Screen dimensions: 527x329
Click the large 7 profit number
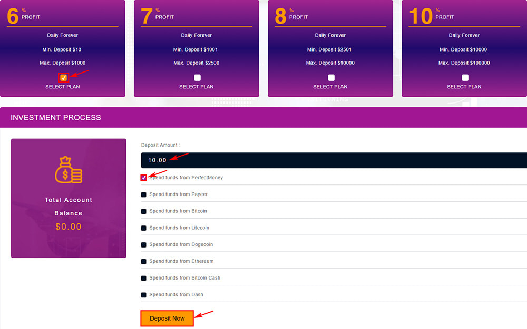click(x=147, y=16)
